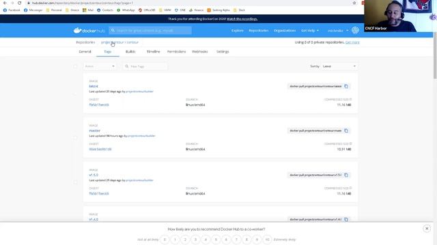
Task: Open the v1.5.0 tag link
Action: (94, 175)
